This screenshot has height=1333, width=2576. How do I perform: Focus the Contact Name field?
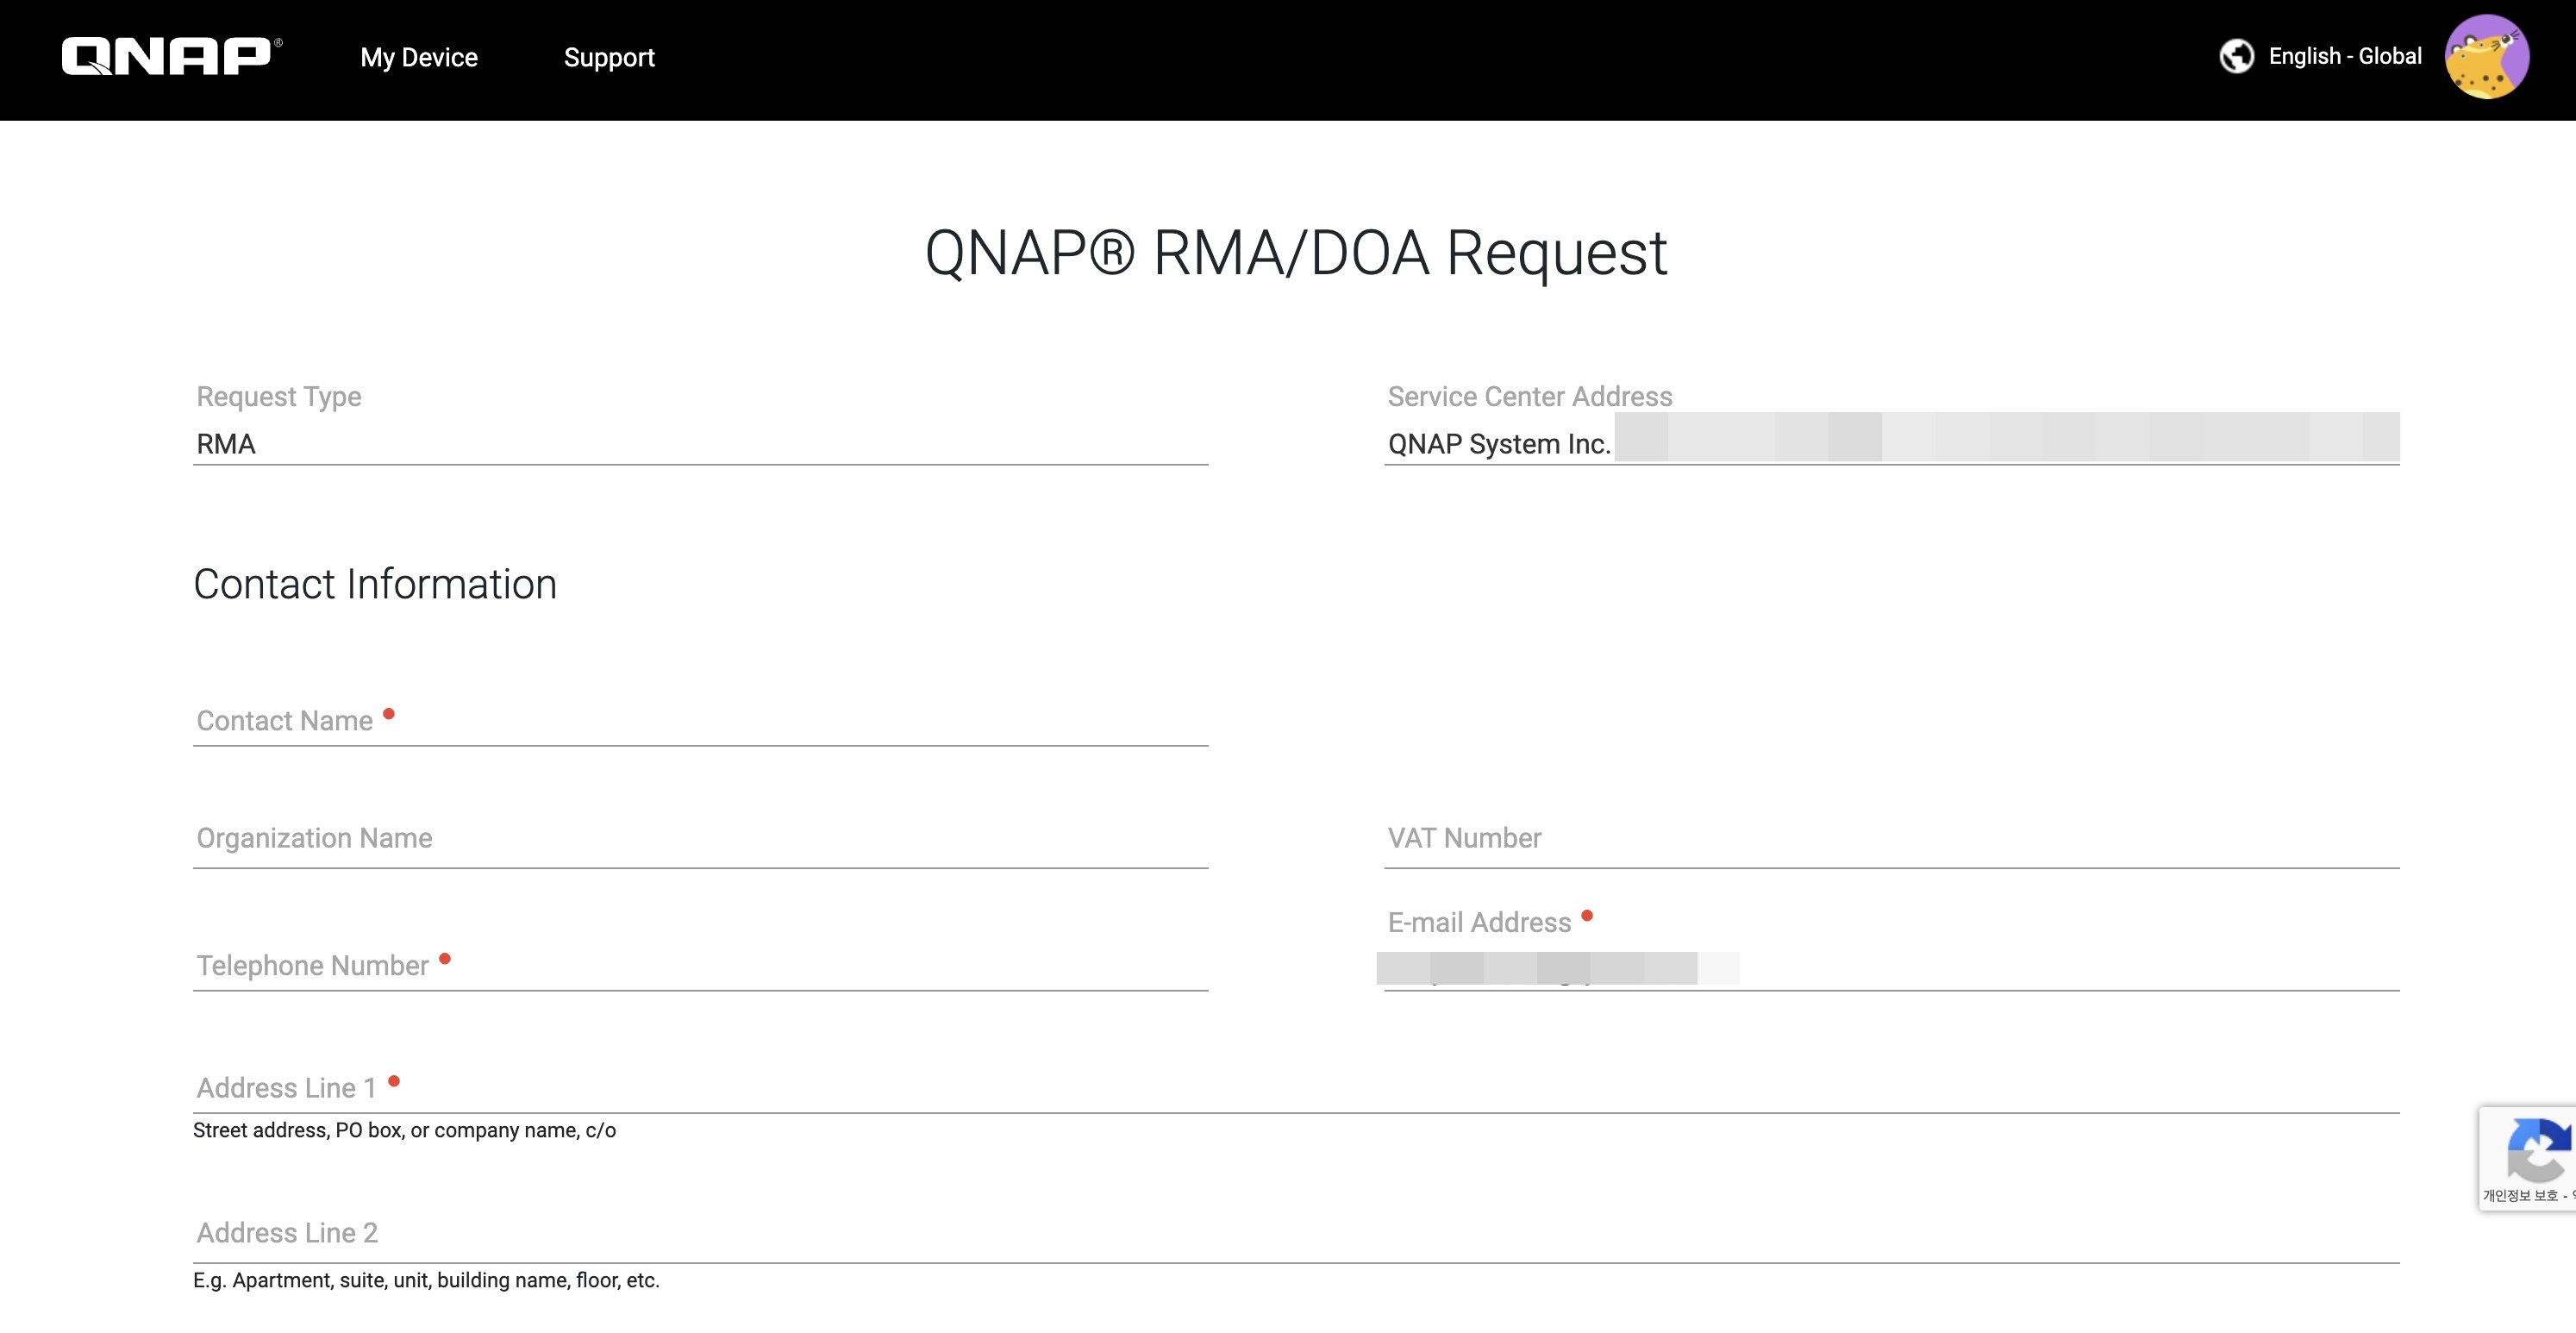[700, 721]
